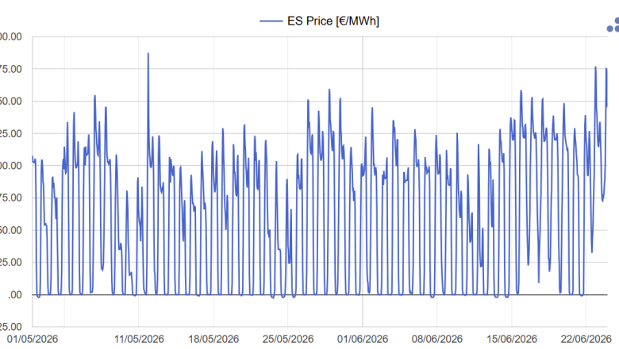Click the 01/06/2026 x-axis date label
Viewport: 619px width, 349px height.
[x=363, y=339]
